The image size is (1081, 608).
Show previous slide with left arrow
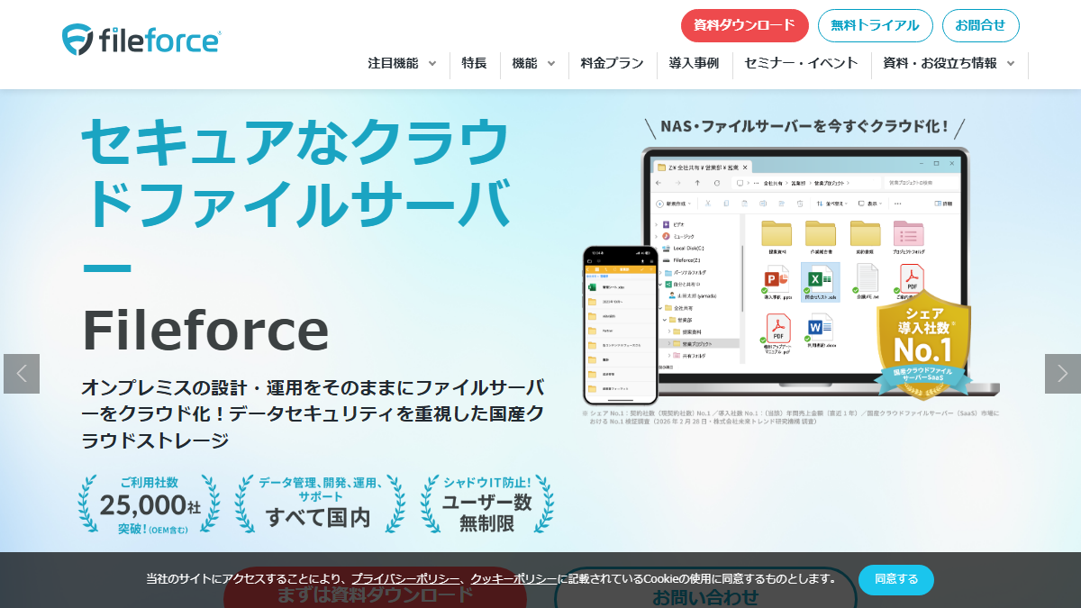(x=22, y=374)
